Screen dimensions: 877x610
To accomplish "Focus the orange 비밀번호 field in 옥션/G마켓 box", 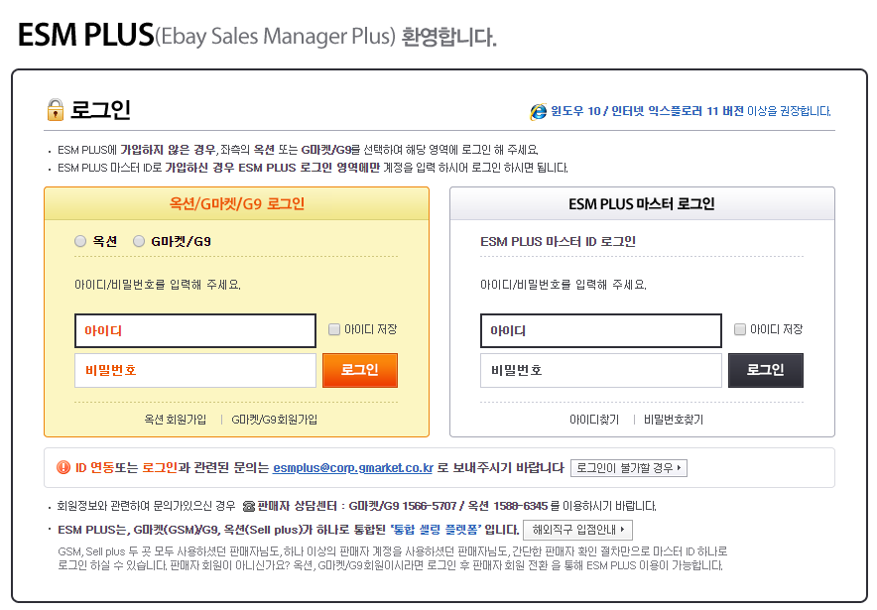I will click(x=195, y=370).
